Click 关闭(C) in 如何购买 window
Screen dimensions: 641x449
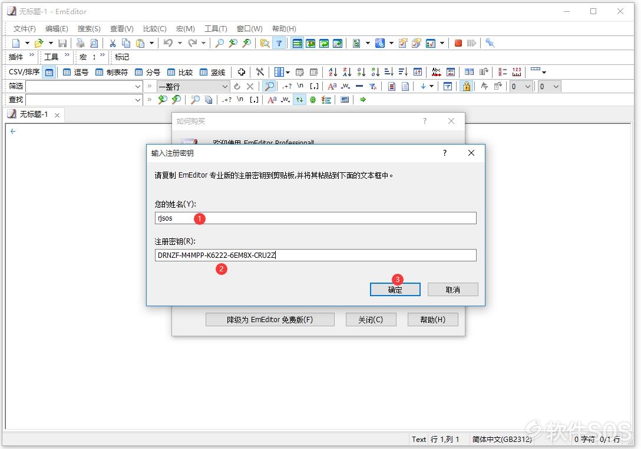coord(371,320)
